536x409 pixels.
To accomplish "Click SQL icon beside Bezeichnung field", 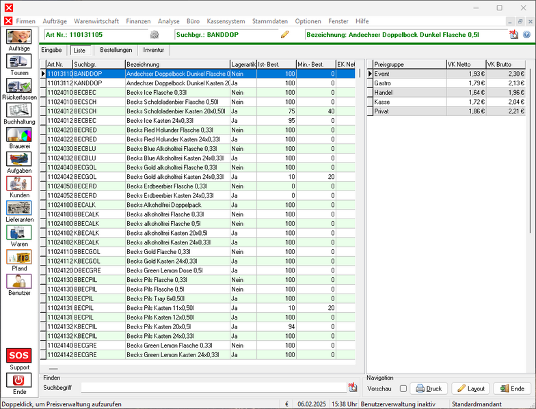I will [513, 34].
